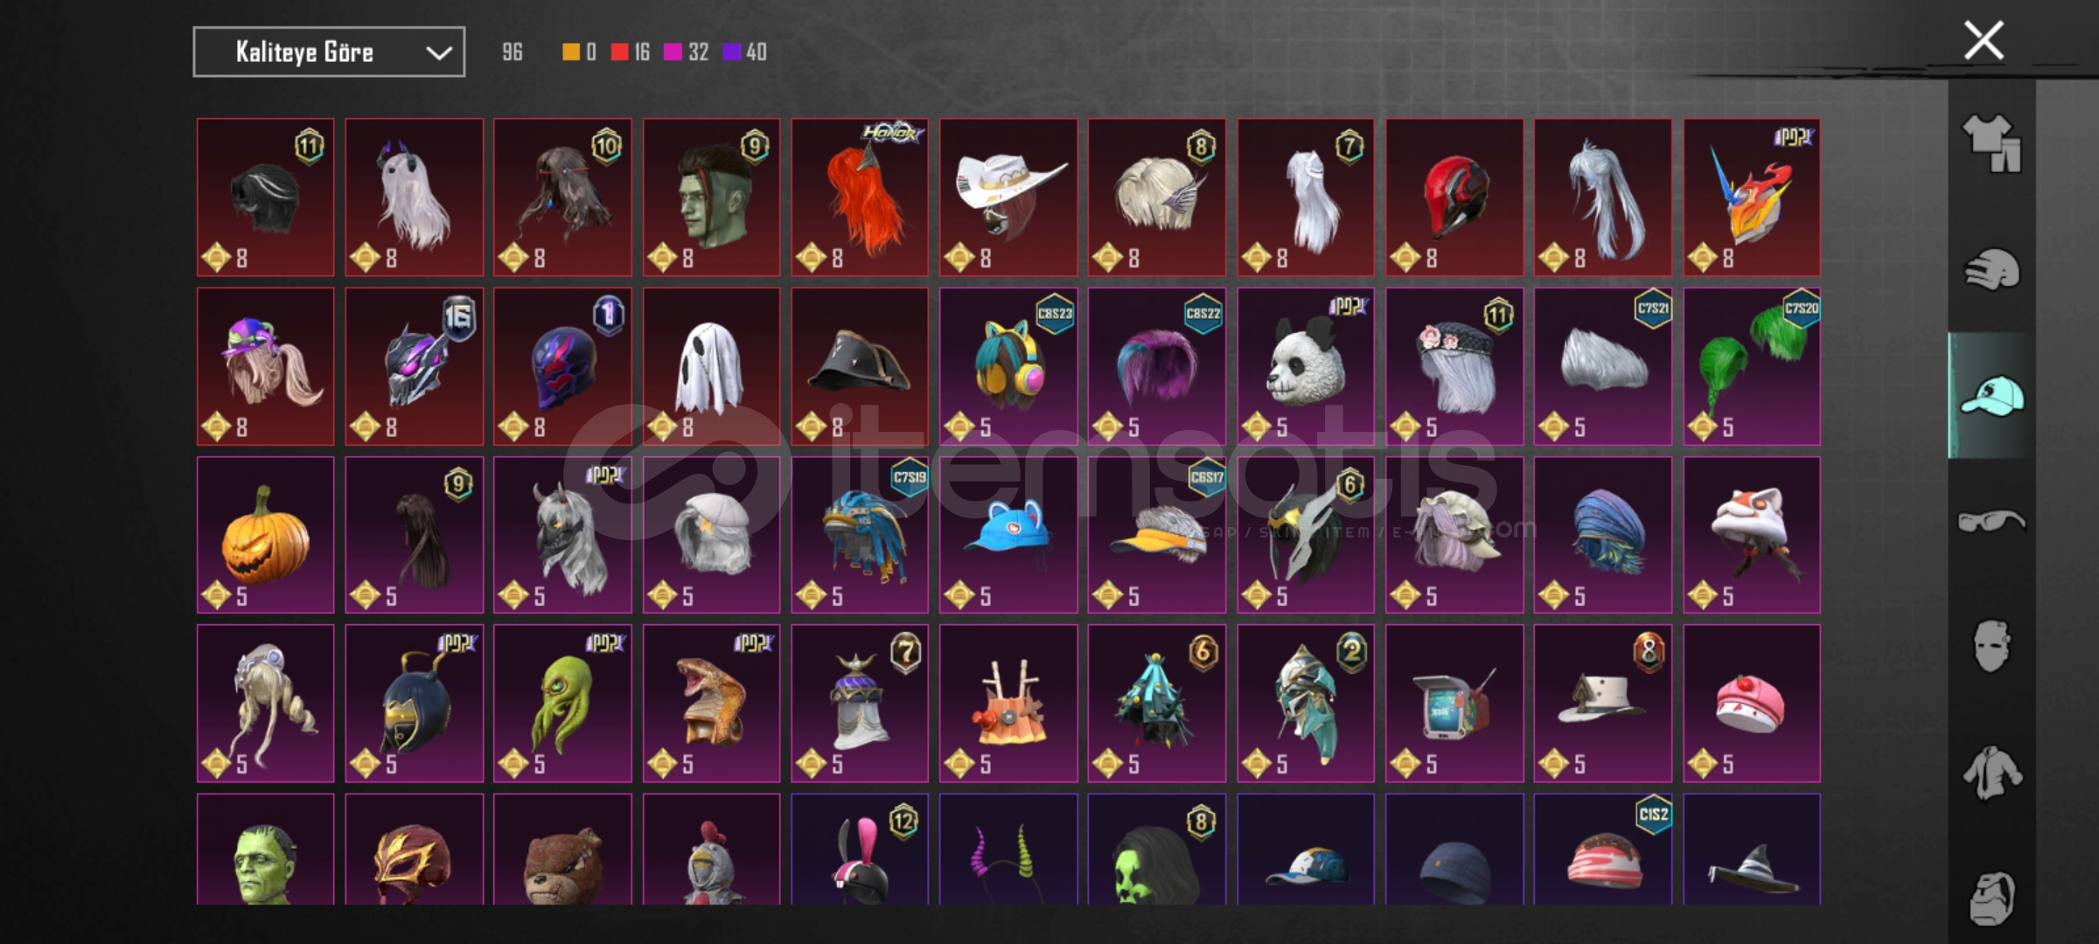Open the outfits category (shirt and pants icon)
The image size is (2099, 944).
coord(1991,142)
